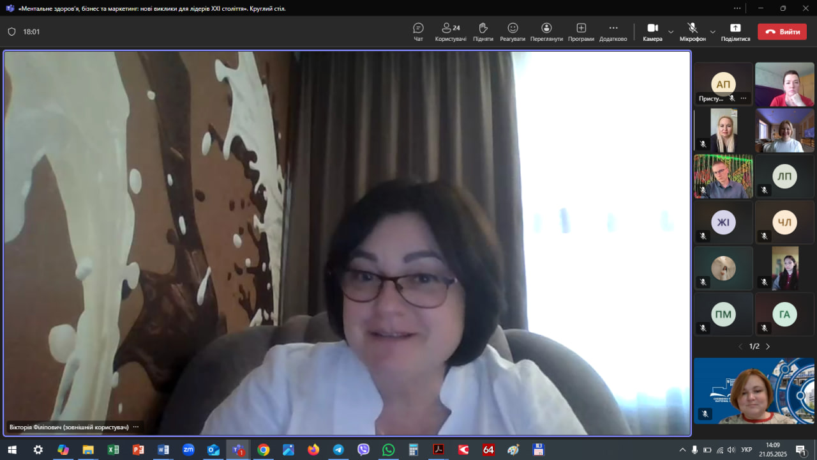This screenshot has height=460, width=817.
Task: Toggle the camera on or off
Action: point(652,32)
